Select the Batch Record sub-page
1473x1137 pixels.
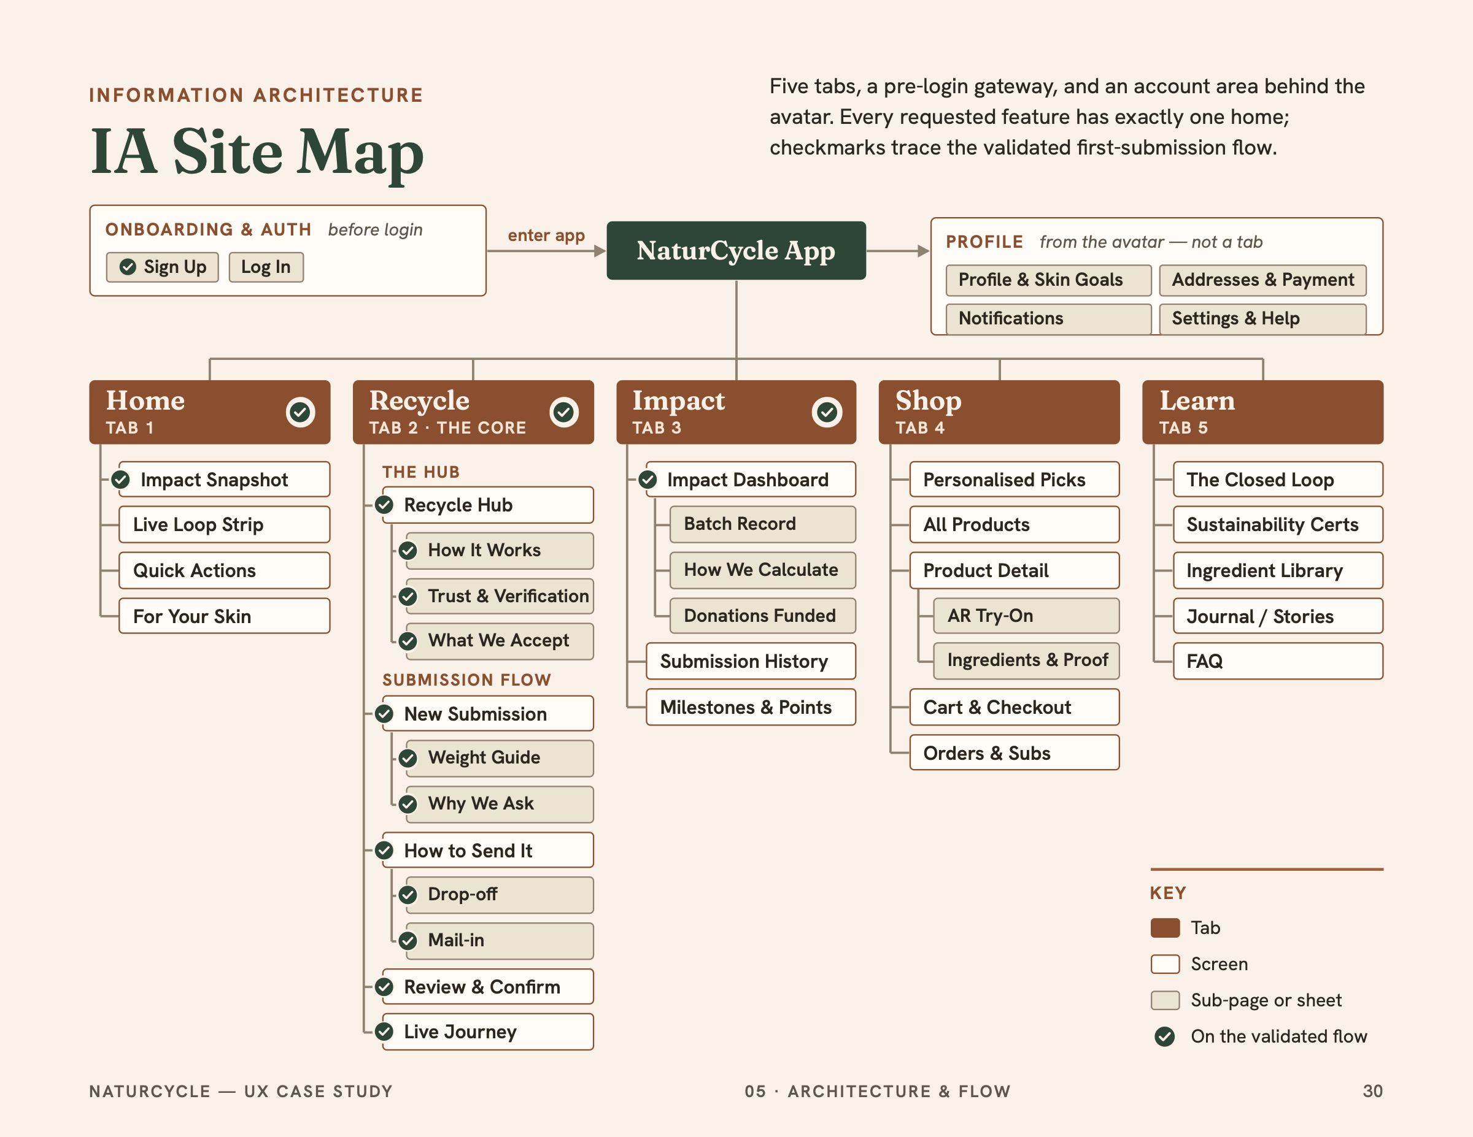coord(763,524)
